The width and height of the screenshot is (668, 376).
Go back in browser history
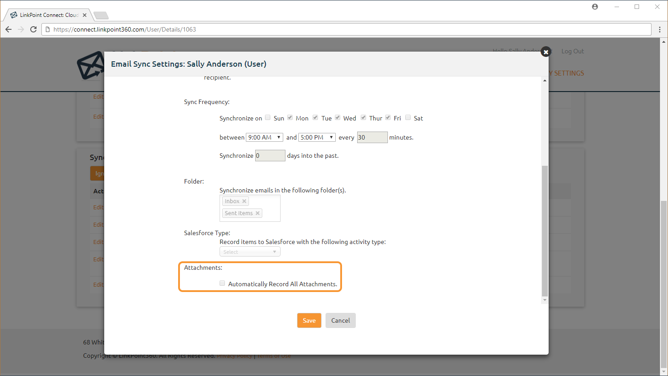point(8,29)
